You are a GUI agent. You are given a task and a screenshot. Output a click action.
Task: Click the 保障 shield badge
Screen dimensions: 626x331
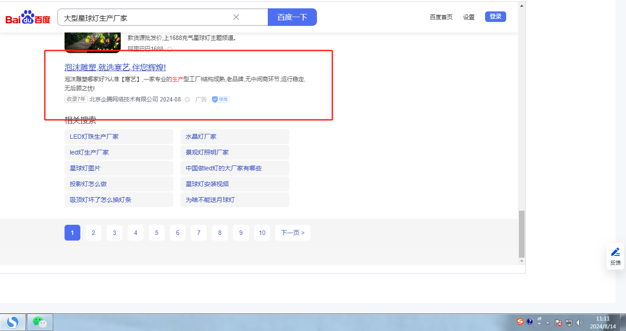pos(221,99)
